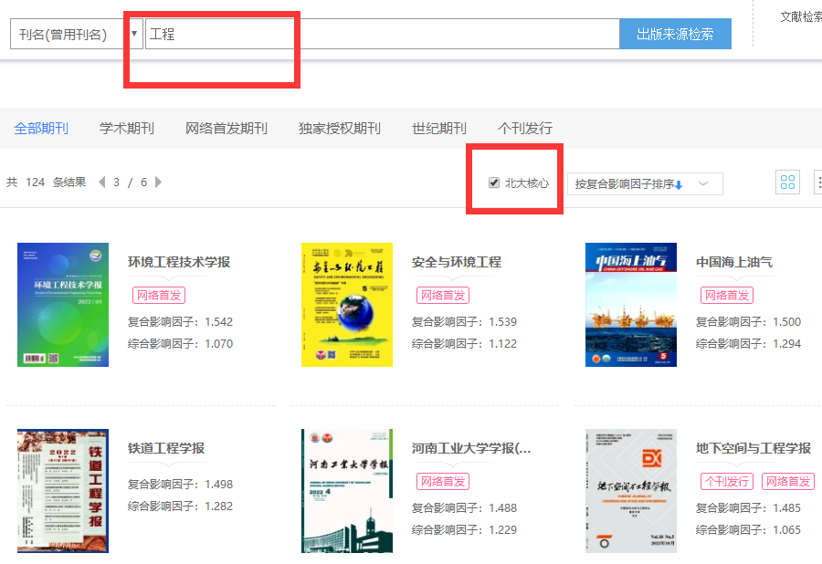Click 个刊发行 tag under 地下空间与工程学报
This screenshot has width=822, height=564.
tap(727, 481)
